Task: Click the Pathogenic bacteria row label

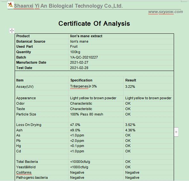Action: click(x=32, y=178)
